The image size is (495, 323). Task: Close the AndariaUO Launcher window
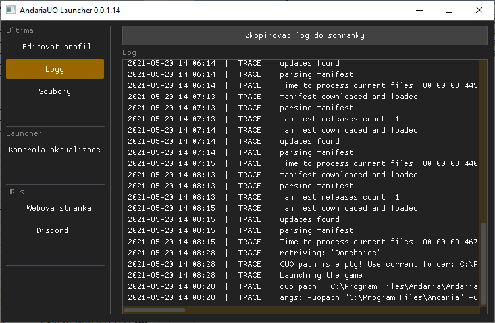(x=479, y=11)
